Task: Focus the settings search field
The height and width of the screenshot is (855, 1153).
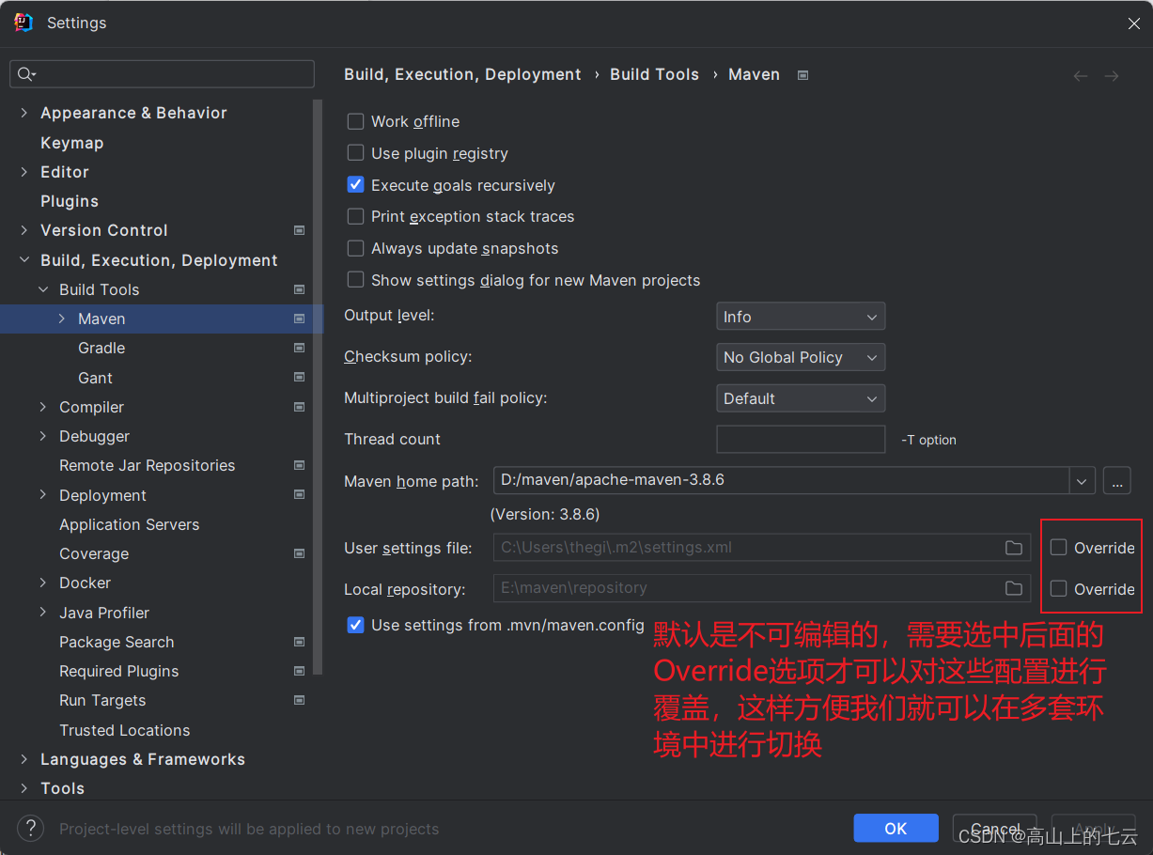Action: [162, 74]
